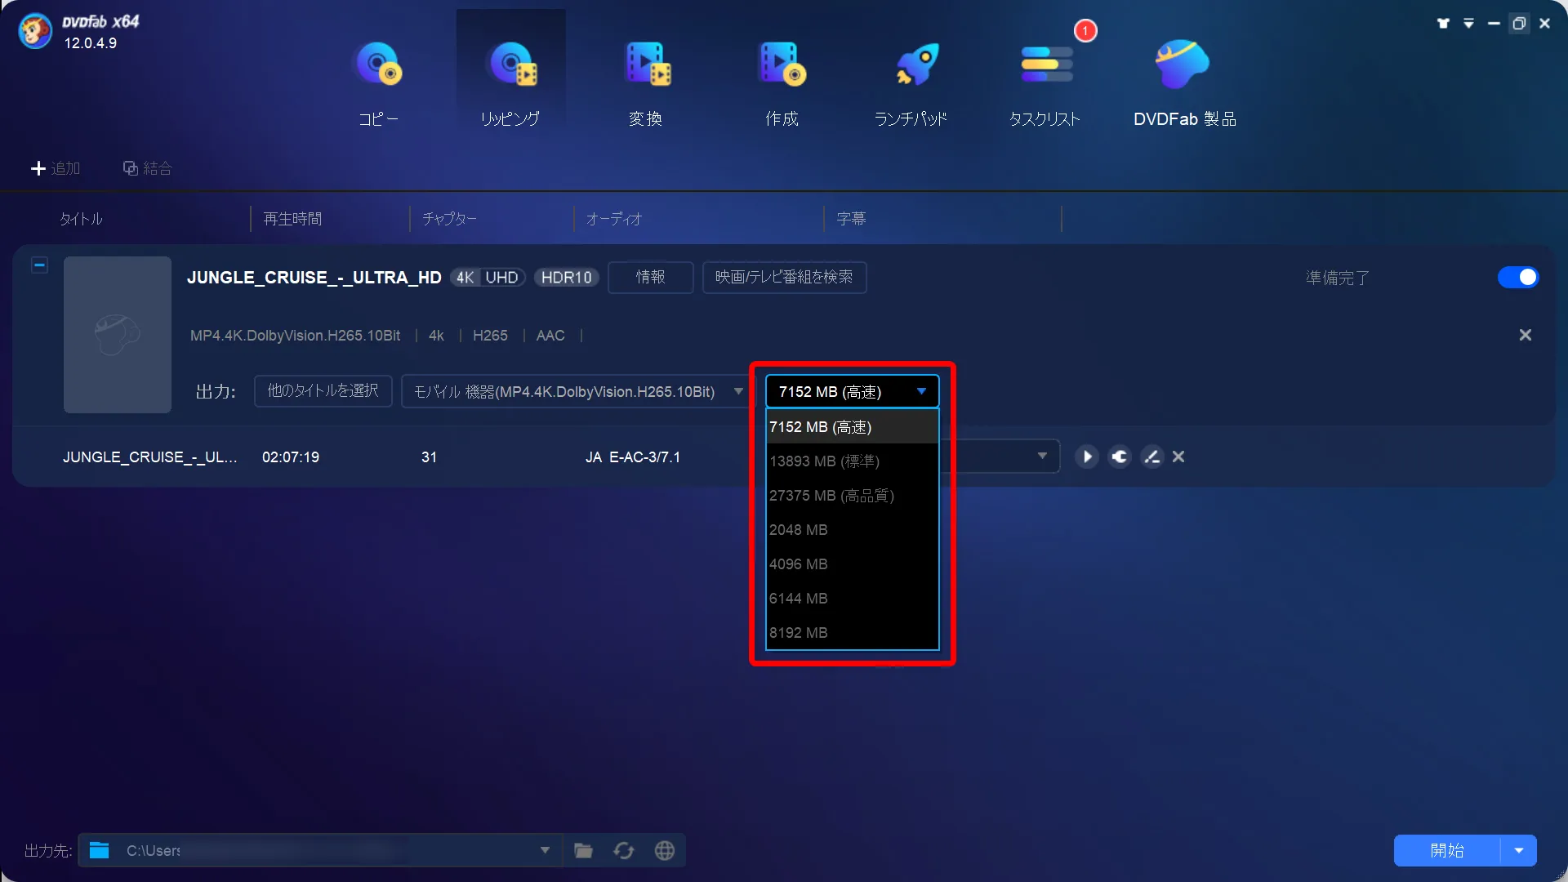Click the chapter count 31 cell

click(x=430, y=457)
